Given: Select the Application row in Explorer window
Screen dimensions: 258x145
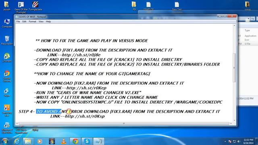Looking at the screenshot, I should [x=248, y=36].
